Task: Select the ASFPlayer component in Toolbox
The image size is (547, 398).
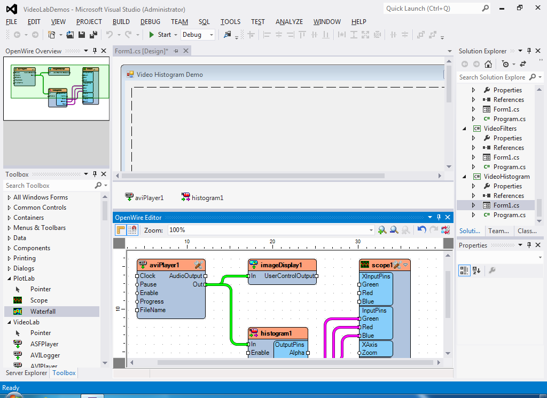Action: click(x=52, y=344)
